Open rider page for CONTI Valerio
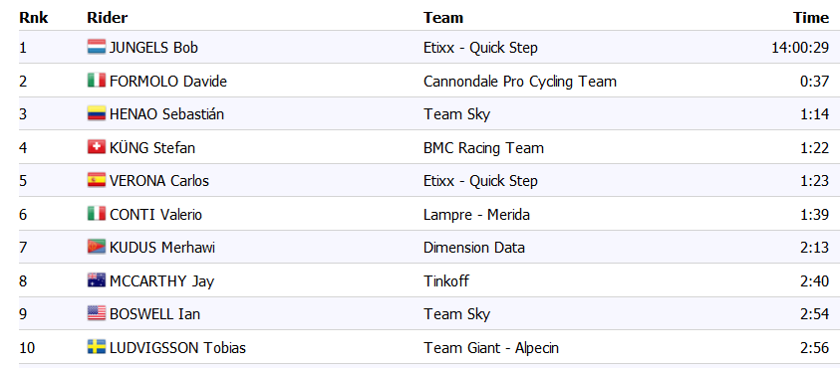Viewport: 840px width, 368px height. pyautogui.click(x=155, y=215)
